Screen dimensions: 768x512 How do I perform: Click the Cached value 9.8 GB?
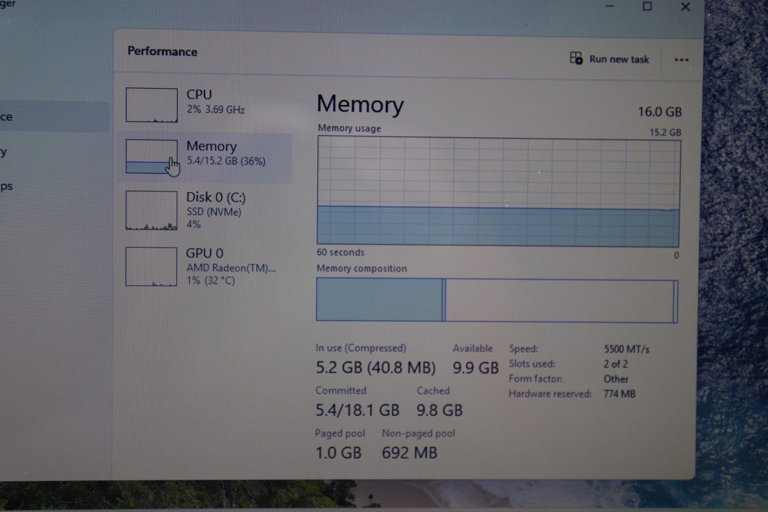[x=439, y=410]
